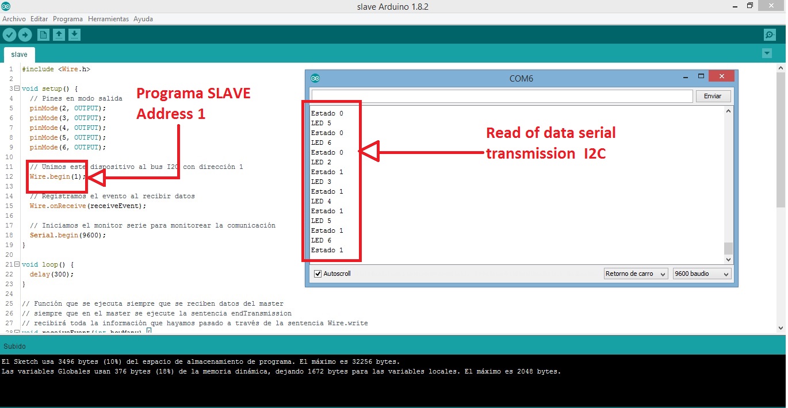Open the Retorno de carro line-ending dropdown
788x408 pixels.
coord(636,274)
